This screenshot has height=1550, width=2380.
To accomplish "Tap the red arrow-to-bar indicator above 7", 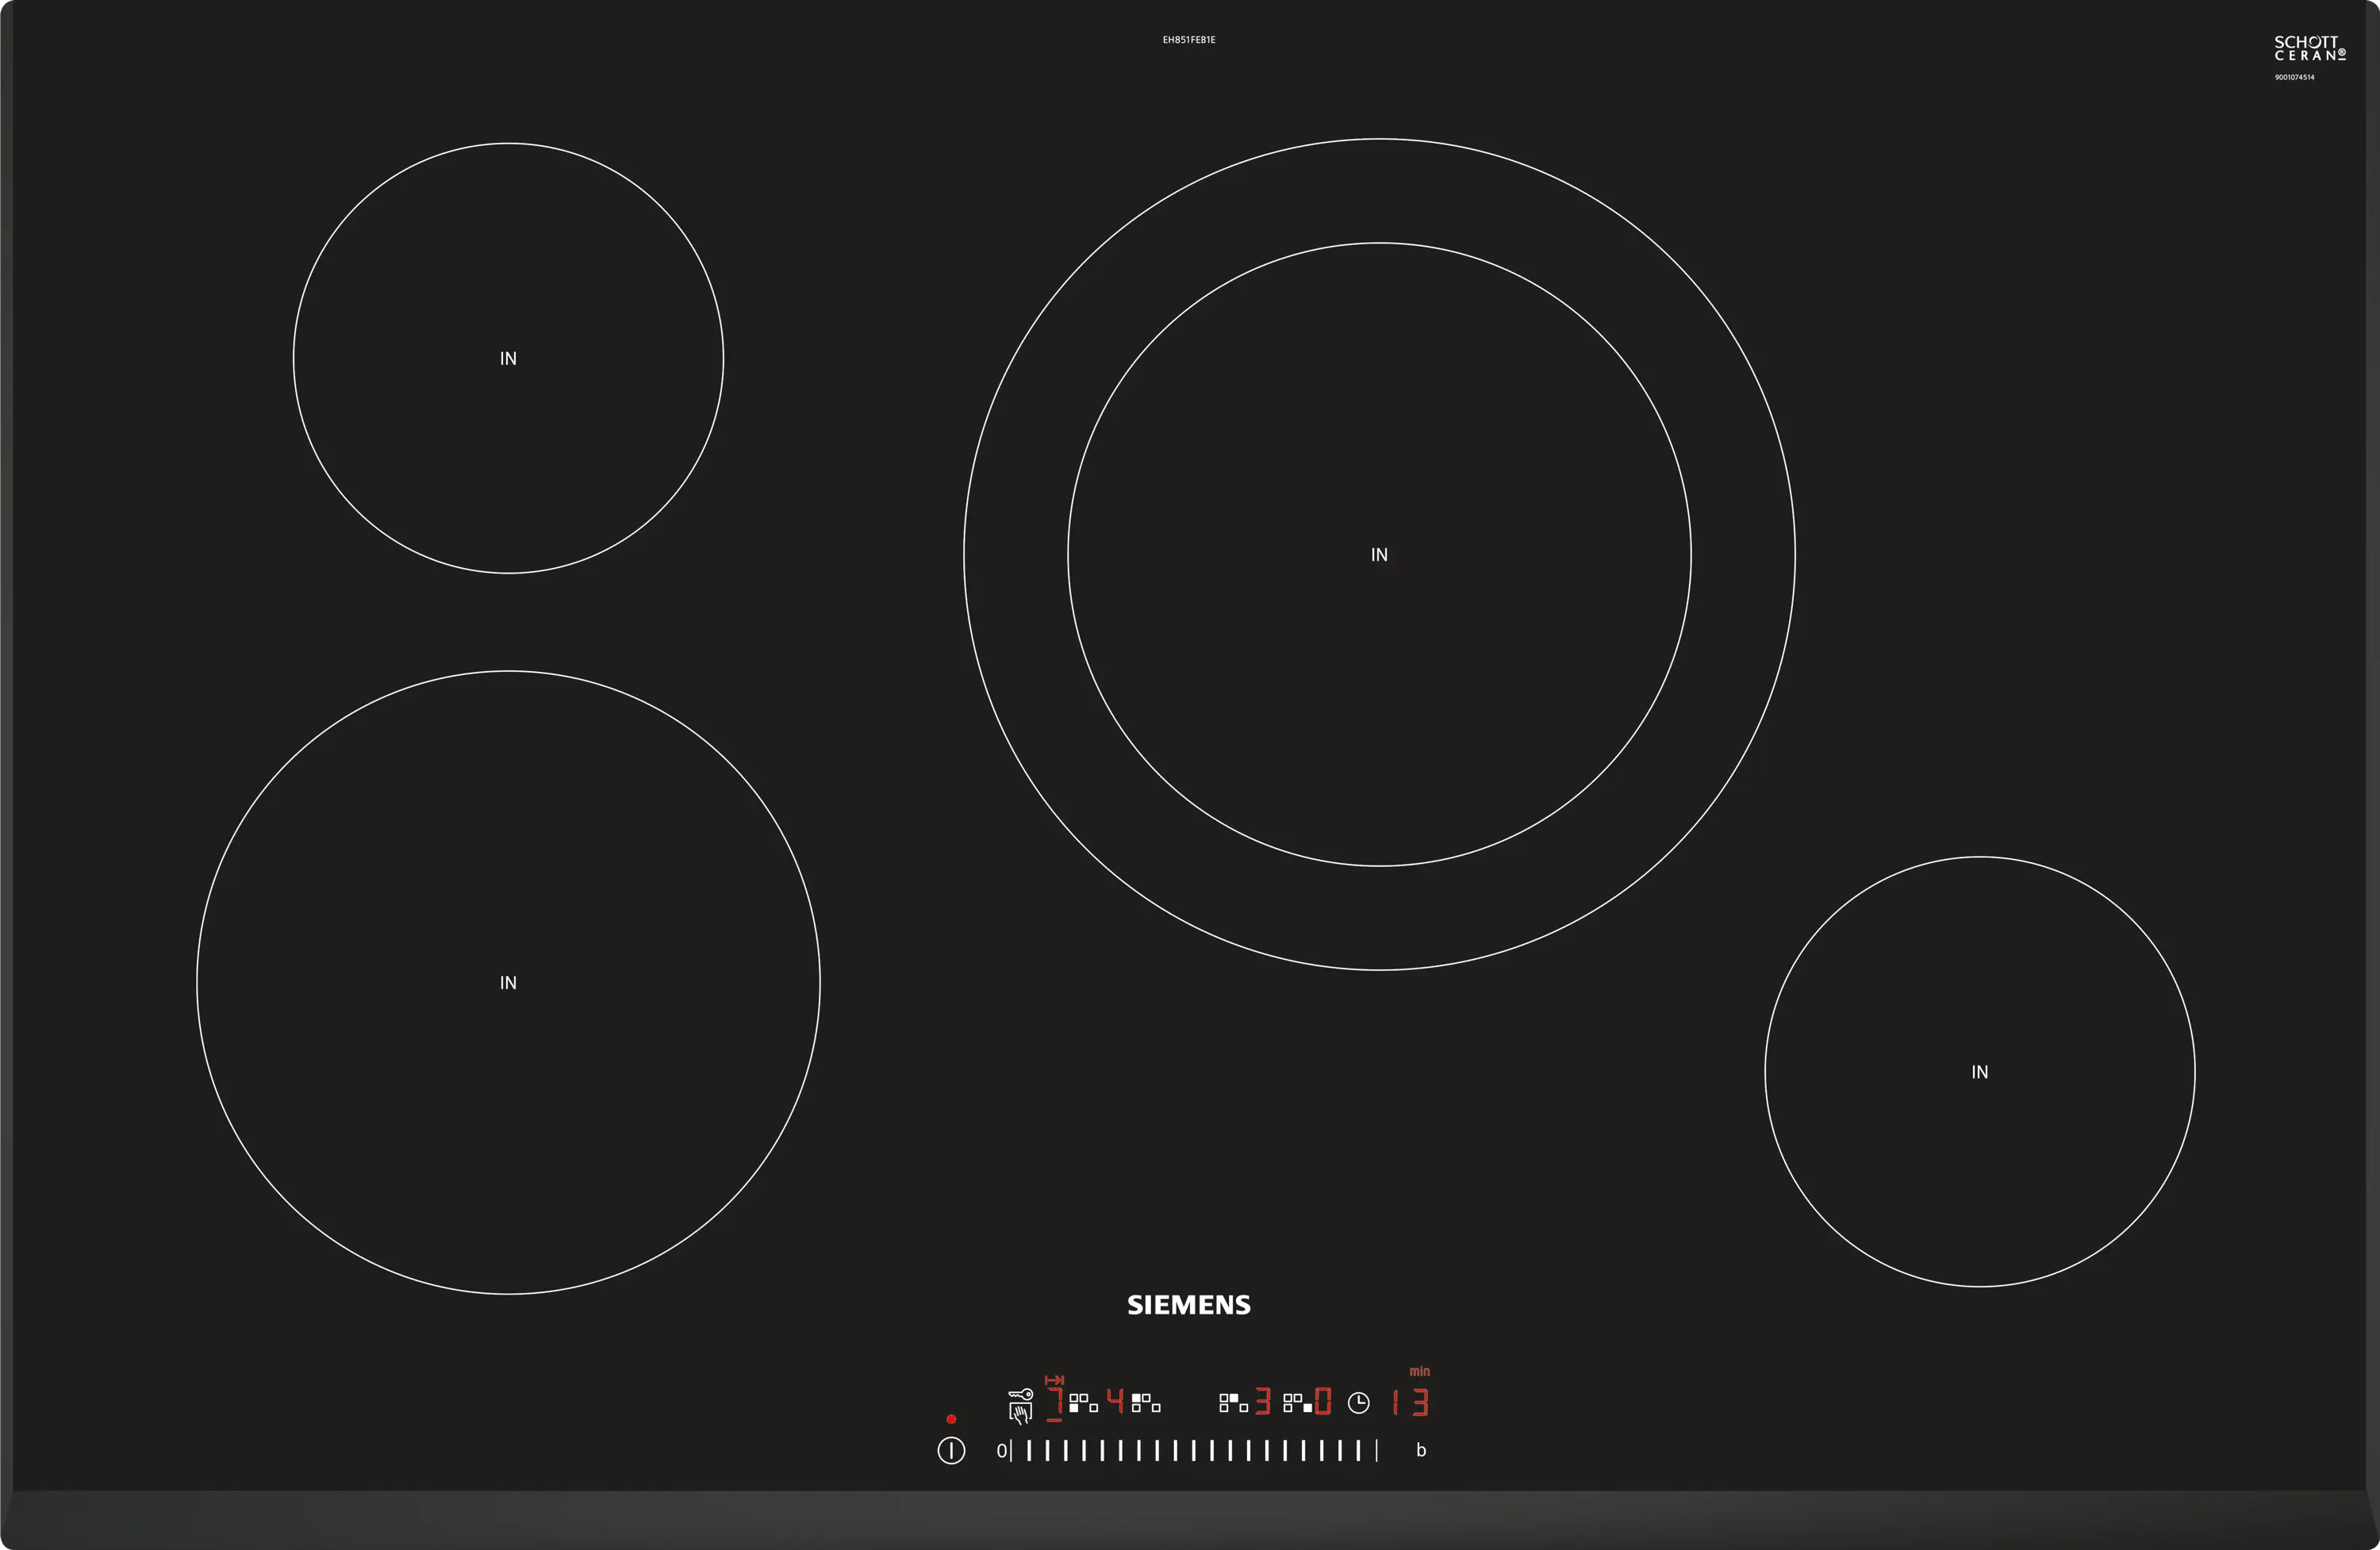I will 1054,1380.
